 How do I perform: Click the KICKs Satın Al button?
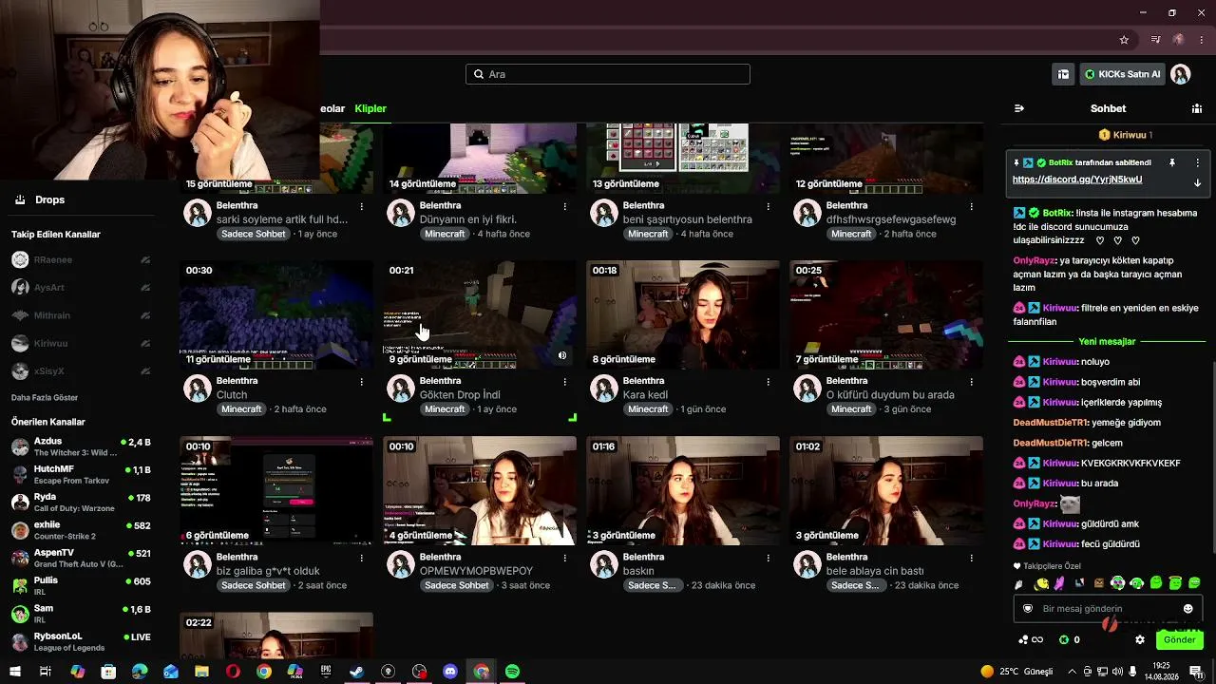(x=1122, y=74)
